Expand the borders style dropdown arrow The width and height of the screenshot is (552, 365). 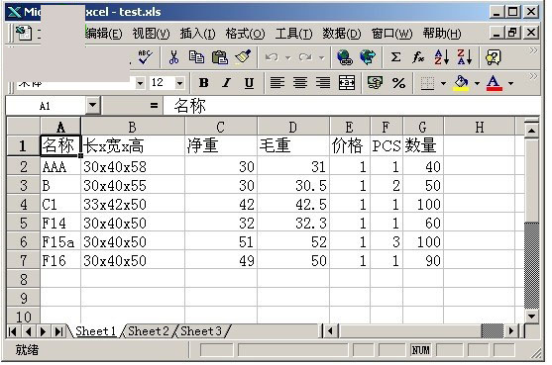coord(443,83)
